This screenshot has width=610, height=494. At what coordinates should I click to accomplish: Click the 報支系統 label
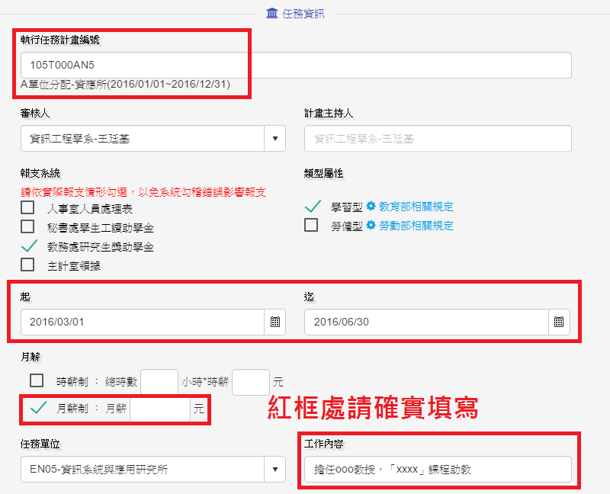pos(40,173)
